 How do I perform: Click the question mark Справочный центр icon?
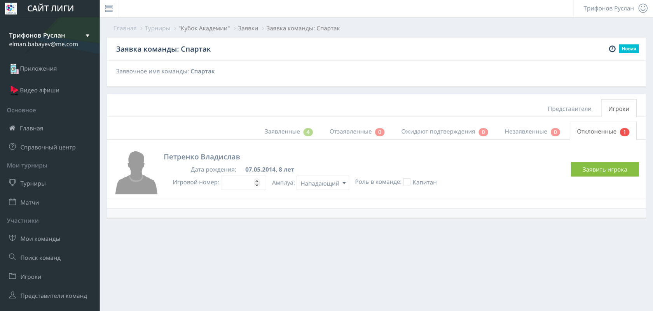(12, 147)
